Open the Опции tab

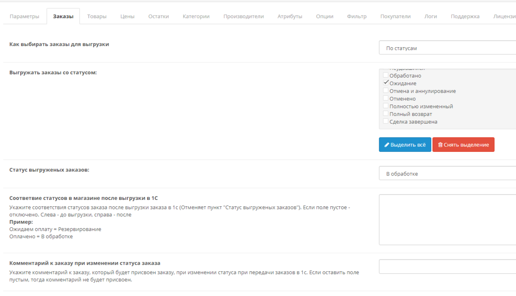[x=325, y=16]
